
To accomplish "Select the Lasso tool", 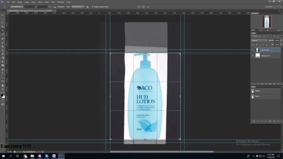I will pos(2,23).
